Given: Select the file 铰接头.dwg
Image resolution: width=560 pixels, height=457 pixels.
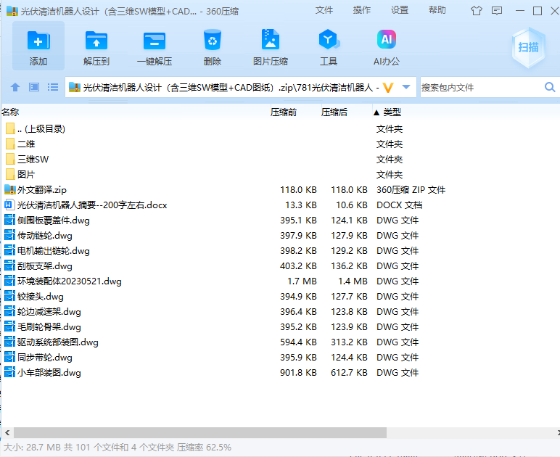Looking at the screenshot, I should [x=41, y=297].
